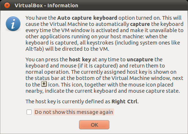The width and height of the screenshot is (188, 134).
Task: Click the "nearby, indicate the current keyboard" line
Action: 103,91
